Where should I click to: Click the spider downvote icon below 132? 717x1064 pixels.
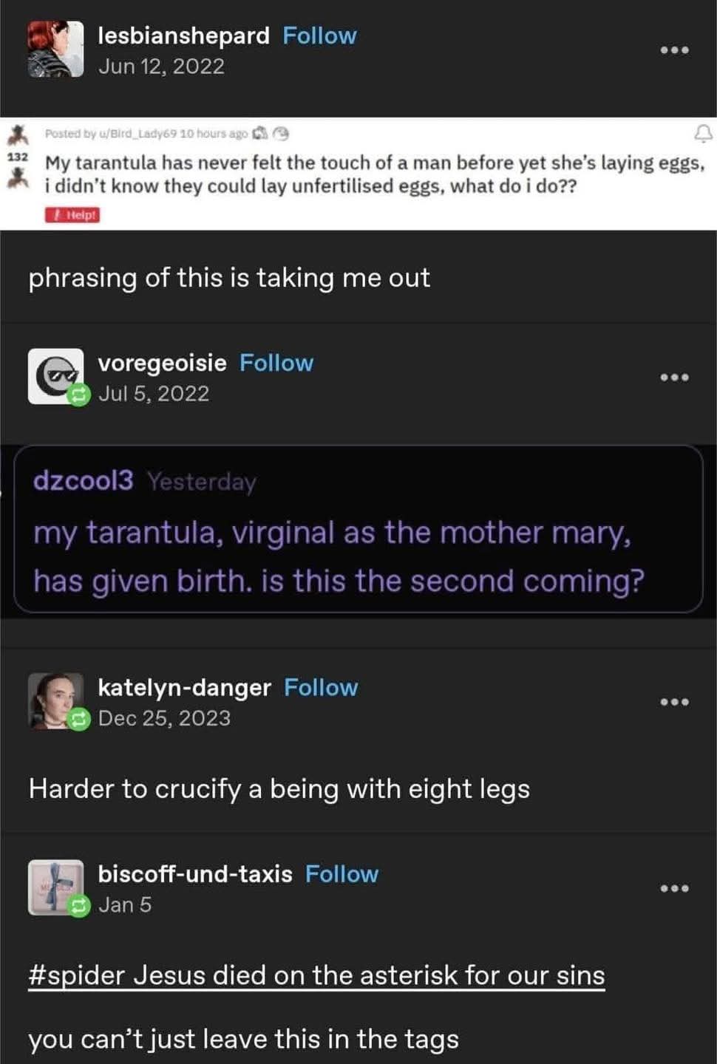pos(18,177)
